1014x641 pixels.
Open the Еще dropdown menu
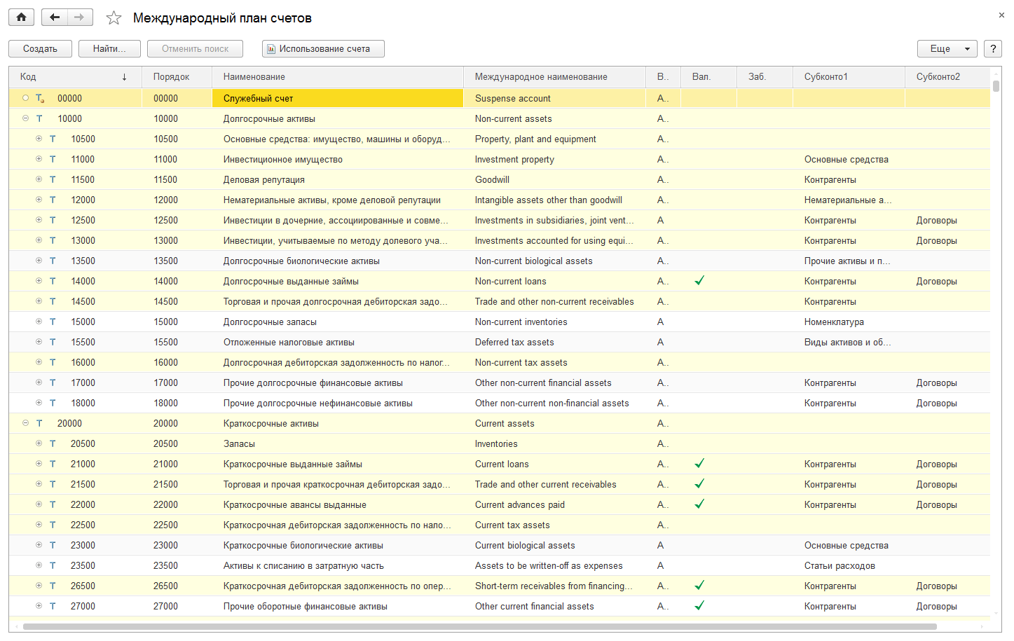tap(947, 48)
